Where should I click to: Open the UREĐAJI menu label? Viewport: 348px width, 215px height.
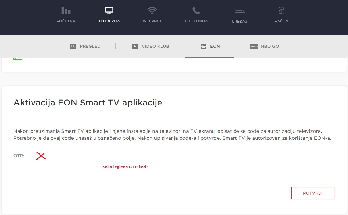click(240, 22)
